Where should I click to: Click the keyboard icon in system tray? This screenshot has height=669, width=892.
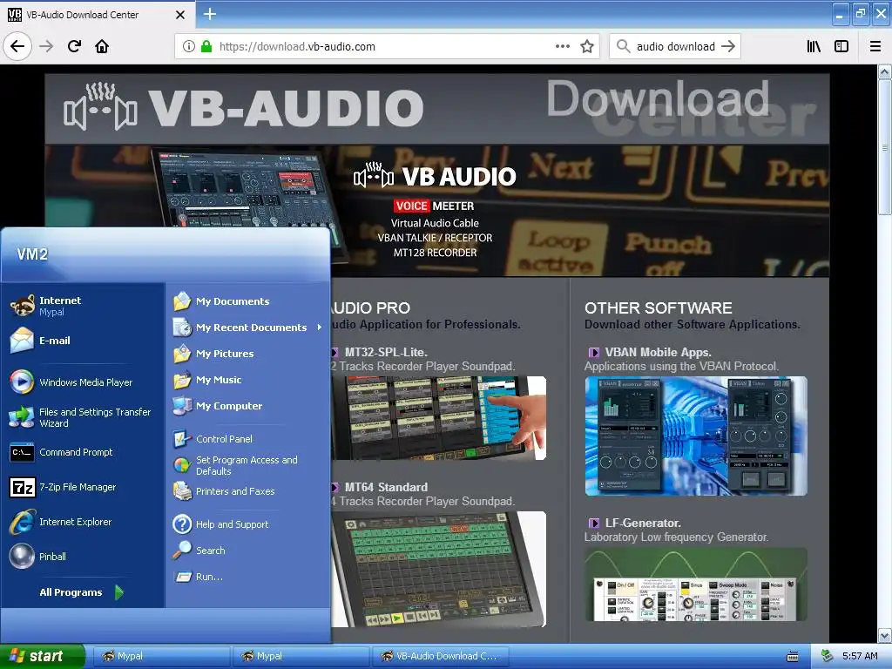pos(793,657)
